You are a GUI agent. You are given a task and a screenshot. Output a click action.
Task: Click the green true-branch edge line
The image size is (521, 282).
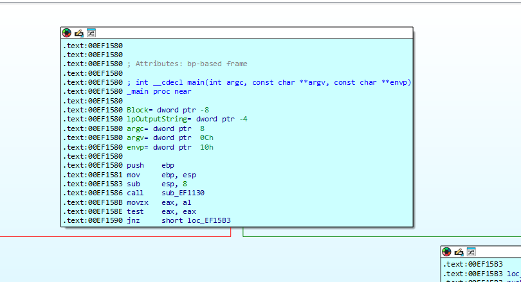[382, 236]
